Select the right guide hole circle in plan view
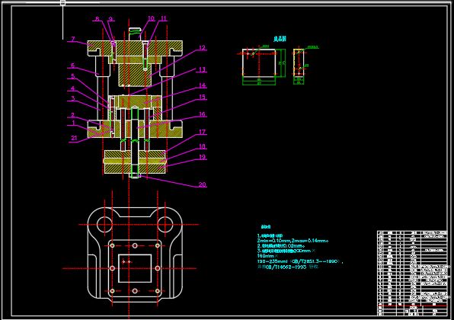The width and height of the screenshot is (454, 320). [x=165, y=224]
